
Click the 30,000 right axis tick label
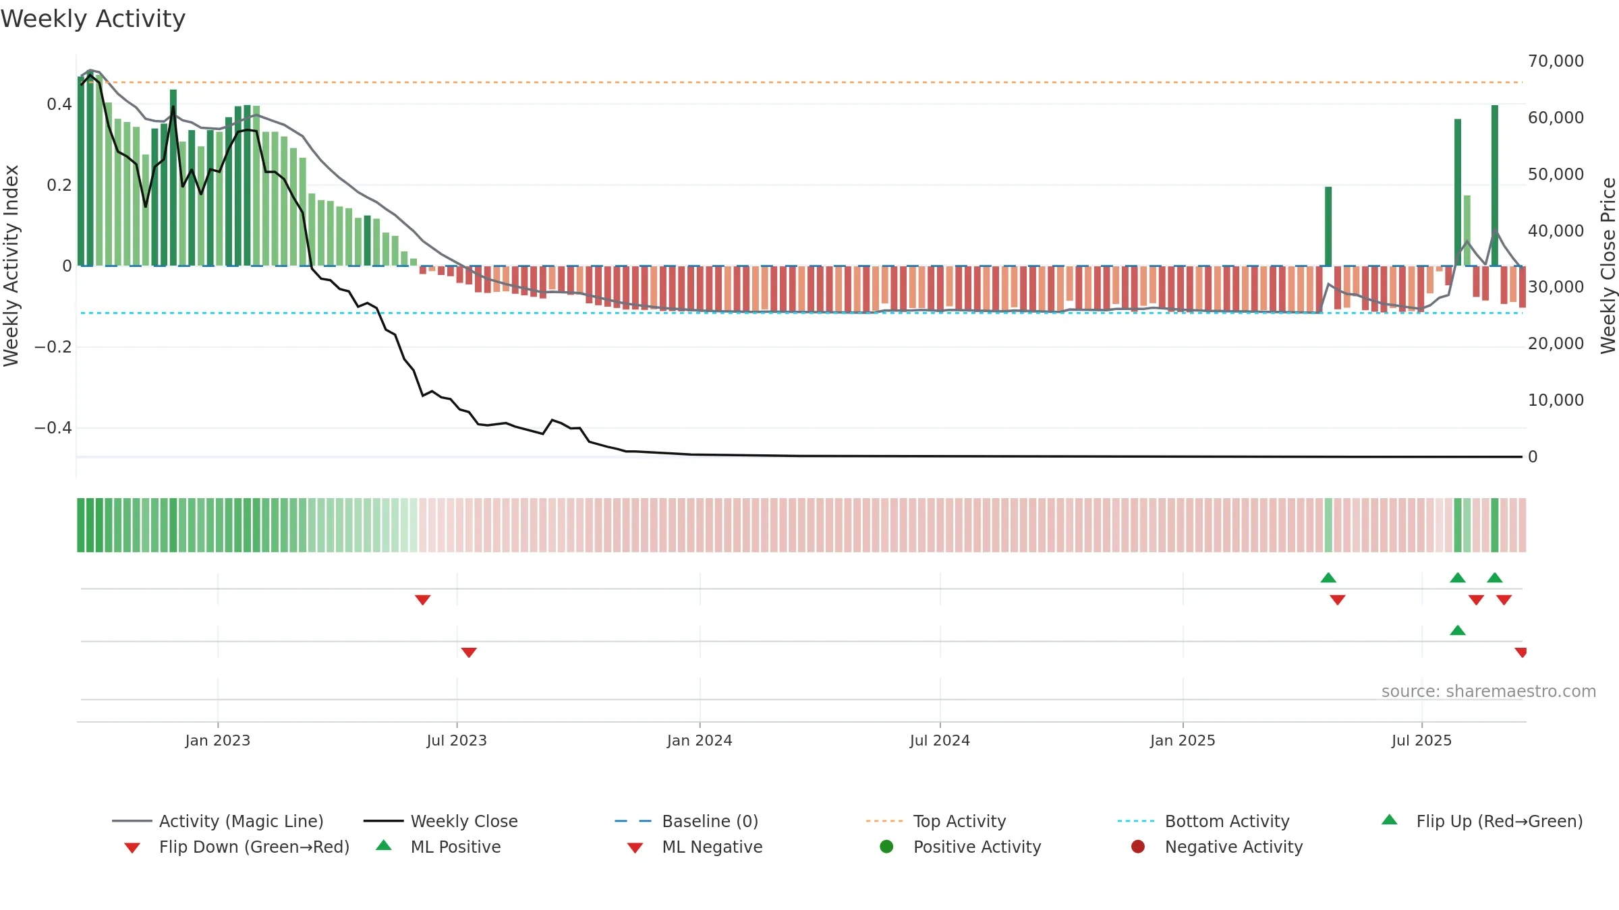point(1556,287)
